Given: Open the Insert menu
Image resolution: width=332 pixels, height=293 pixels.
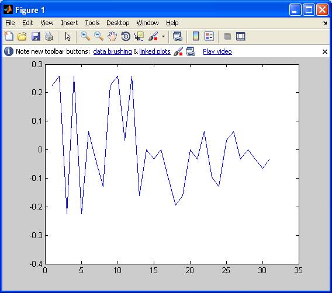Looking at the screenshot, I should coord(69,23).
